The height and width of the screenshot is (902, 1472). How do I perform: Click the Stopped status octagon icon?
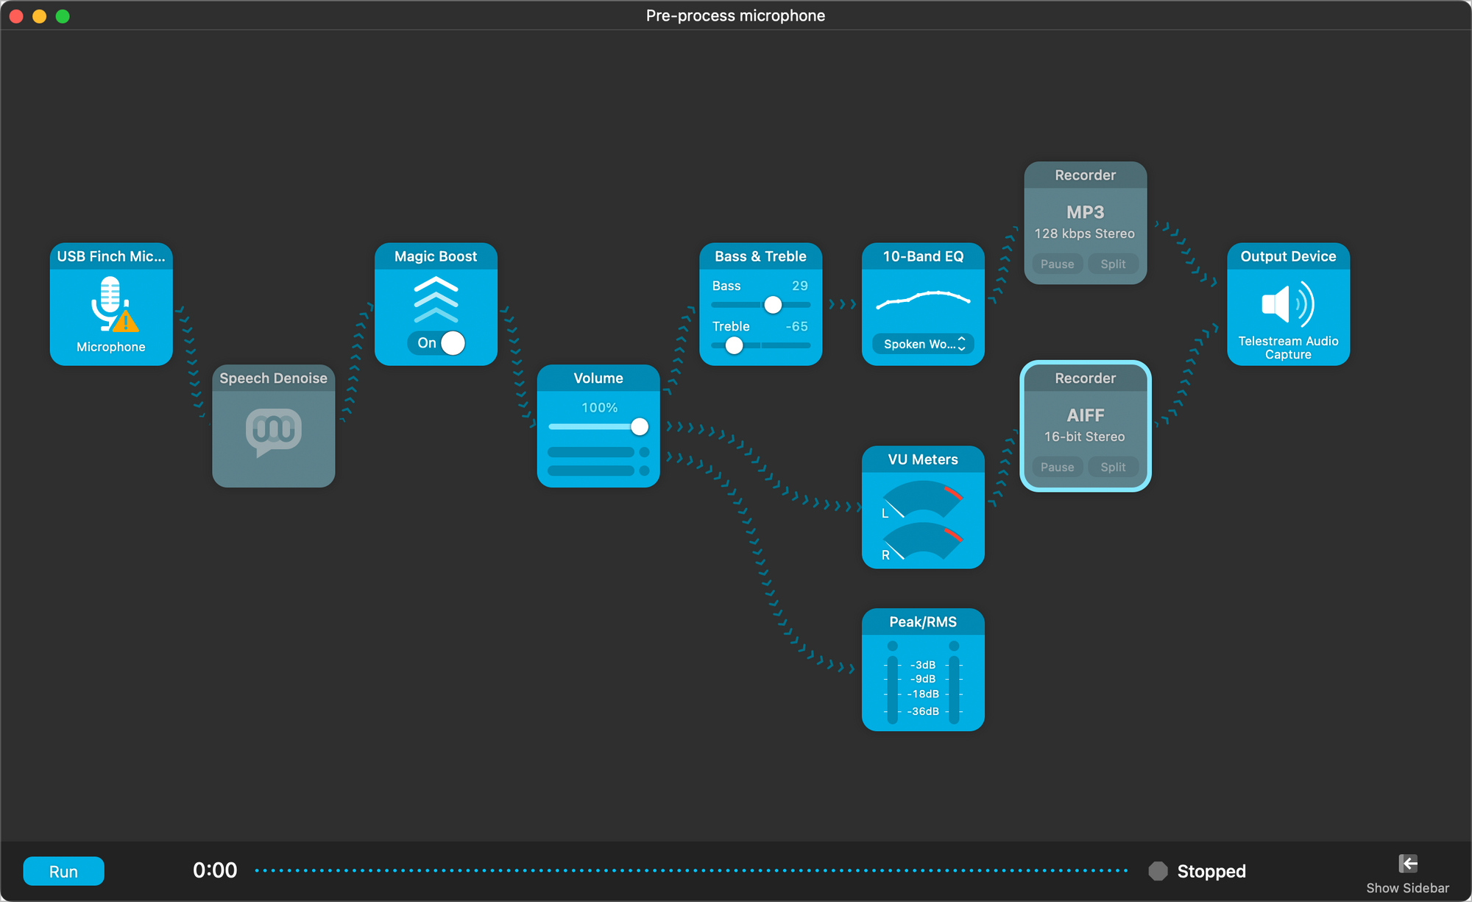tap(1158, 870)
